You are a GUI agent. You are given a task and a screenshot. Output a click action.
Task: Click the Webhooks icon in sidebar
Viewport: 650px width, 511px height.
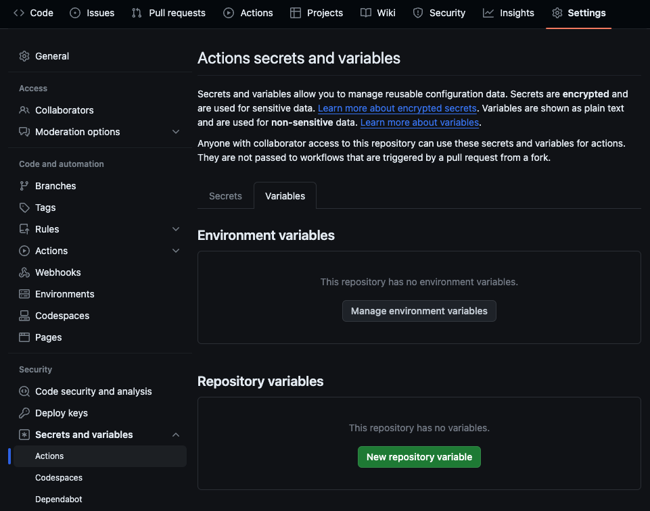tap(24, 272)
